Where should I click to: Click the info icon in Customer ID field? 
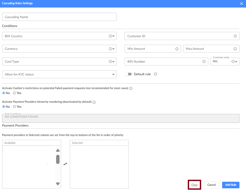(x=235, y=36)
